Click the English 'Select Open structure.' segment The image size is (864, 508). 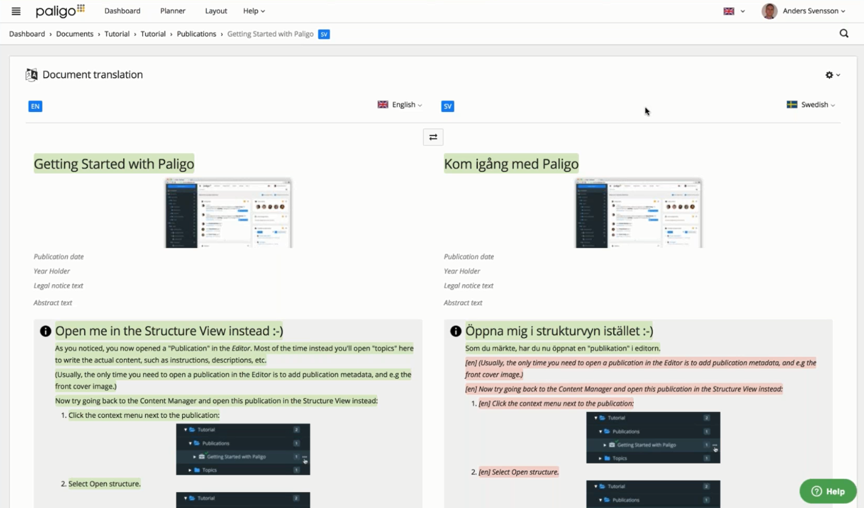point(105,484)
